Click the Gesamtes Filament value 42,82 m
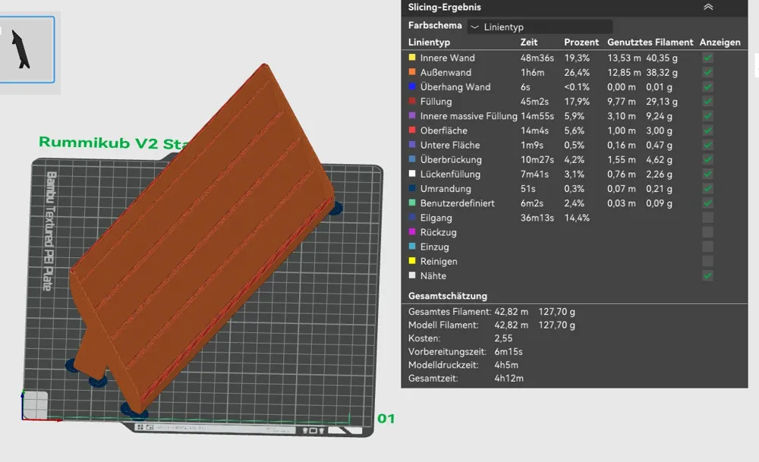Viewport: 759px width, 462px height. point(511,312)
